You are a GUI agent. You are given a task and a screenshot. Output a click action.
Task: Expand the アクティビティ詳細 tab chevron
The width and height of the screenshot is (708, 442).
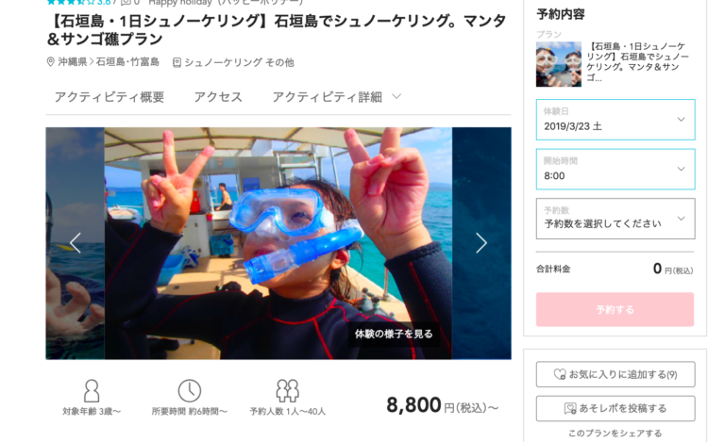(396, 96)
